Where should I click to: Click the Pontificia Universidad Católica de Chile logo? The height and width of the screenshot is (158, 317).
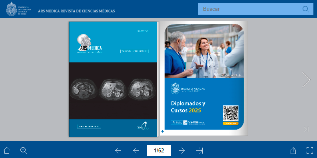pos(19,9)
